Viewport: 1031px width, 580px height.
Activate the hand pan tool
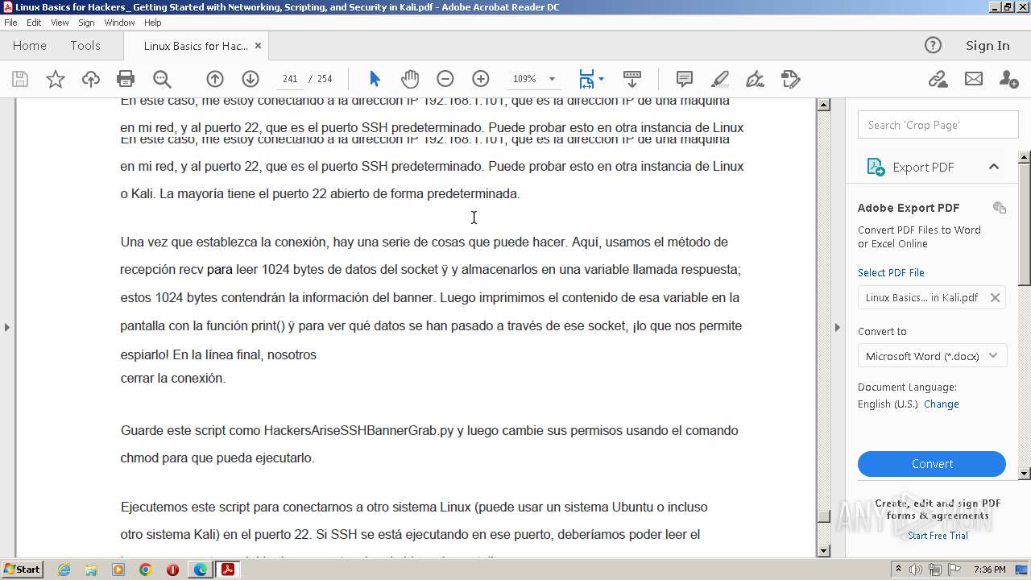pyautogui.click(x=410, y=79)
